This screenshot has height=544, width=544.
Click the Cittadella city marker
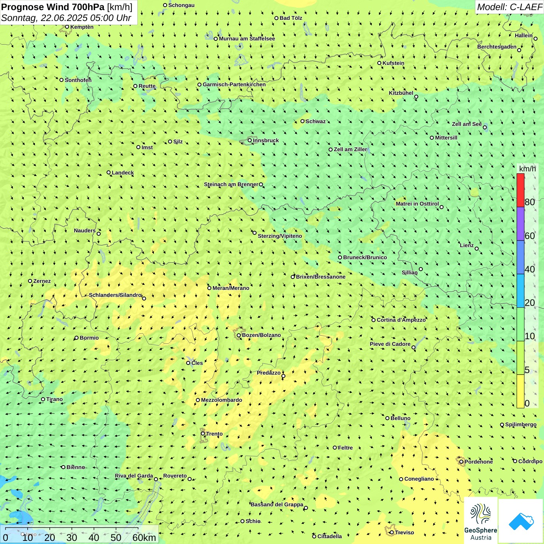pos(314,536)
